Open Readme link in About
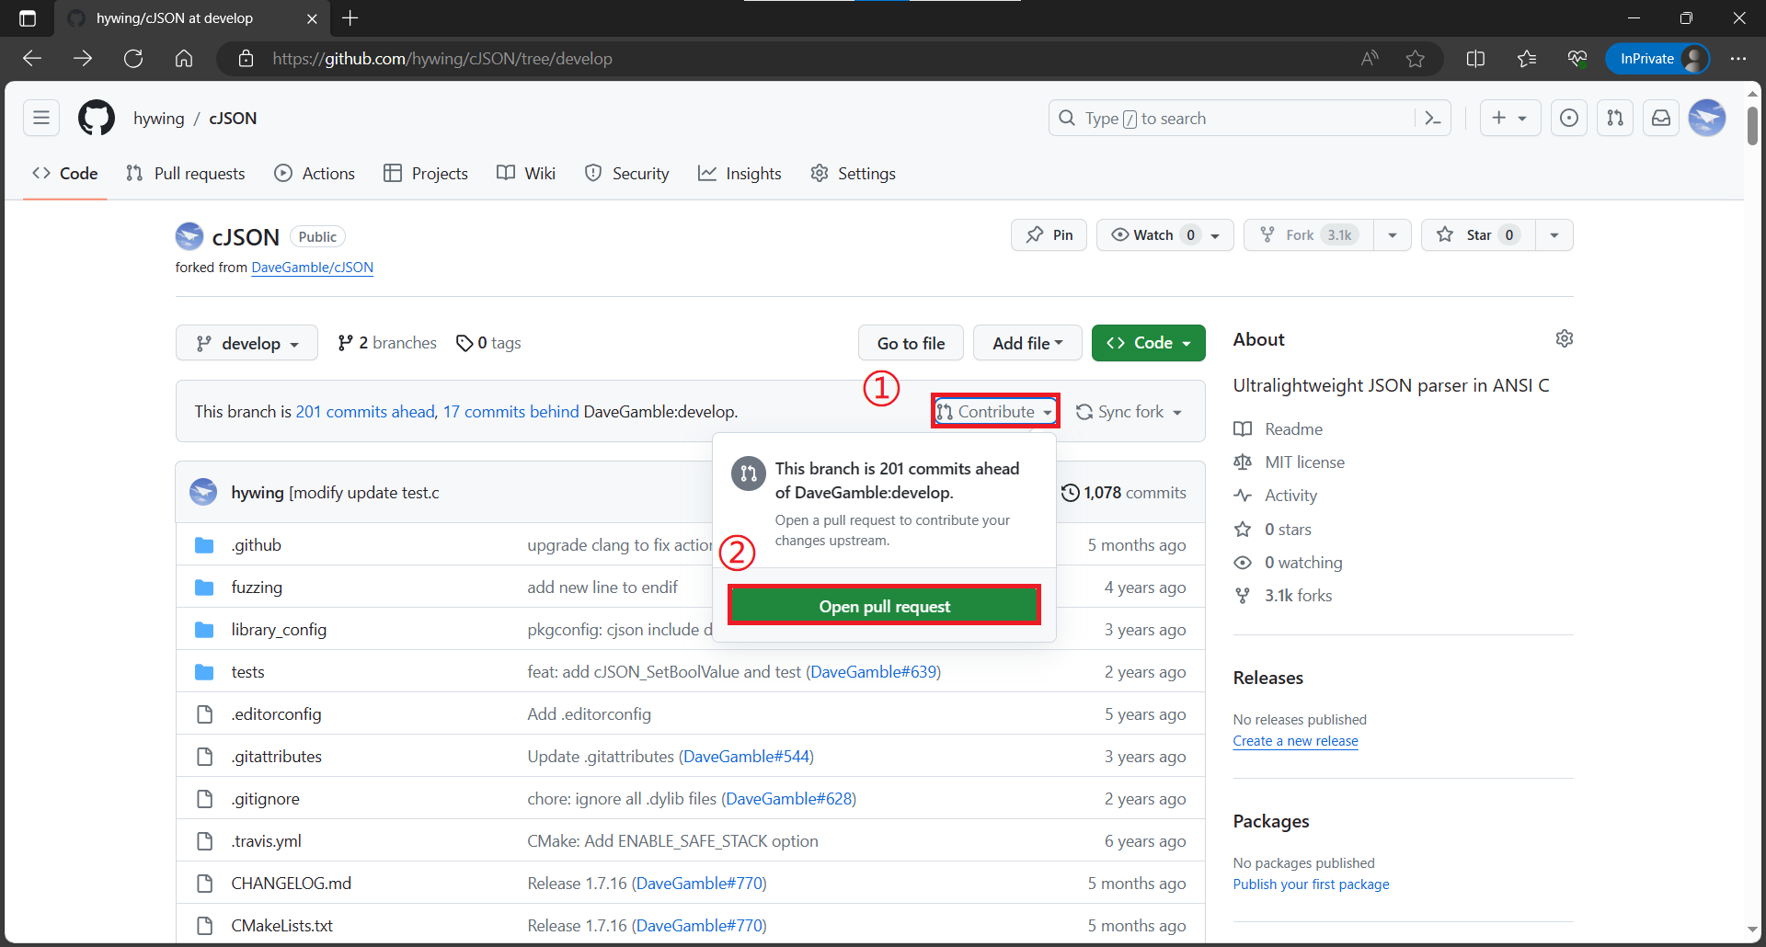Image resolution: width=1766 pixels, height=947 pixels. pyautogui.click(x=1293, y=428)
